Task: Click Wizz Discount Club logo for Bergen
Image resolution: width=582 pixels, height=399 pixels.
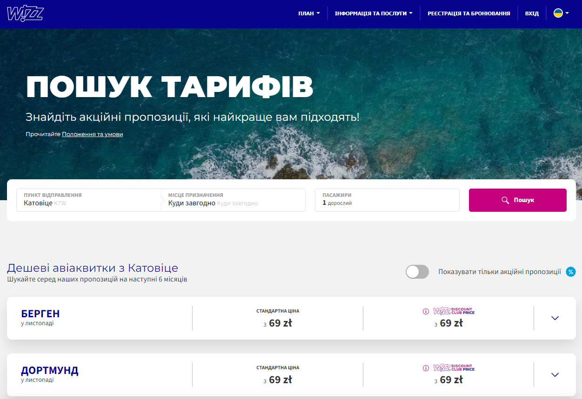Action: (x=454, y=312)
